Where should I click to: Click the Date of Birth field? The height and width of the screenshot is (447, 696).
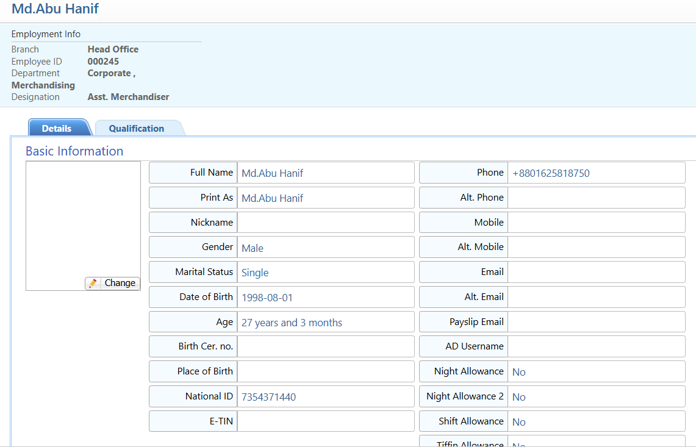pos(325,298)
